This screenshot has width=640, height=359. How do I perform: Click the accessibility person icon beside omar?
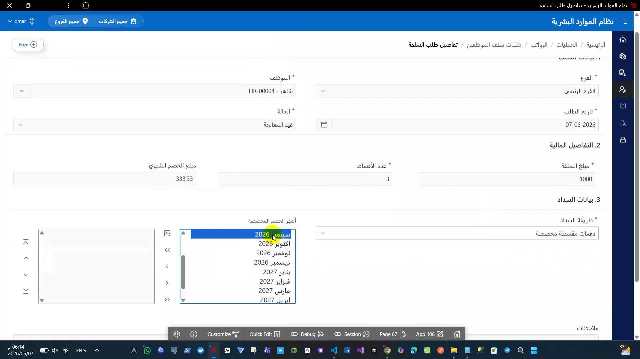tap(32, 21)
